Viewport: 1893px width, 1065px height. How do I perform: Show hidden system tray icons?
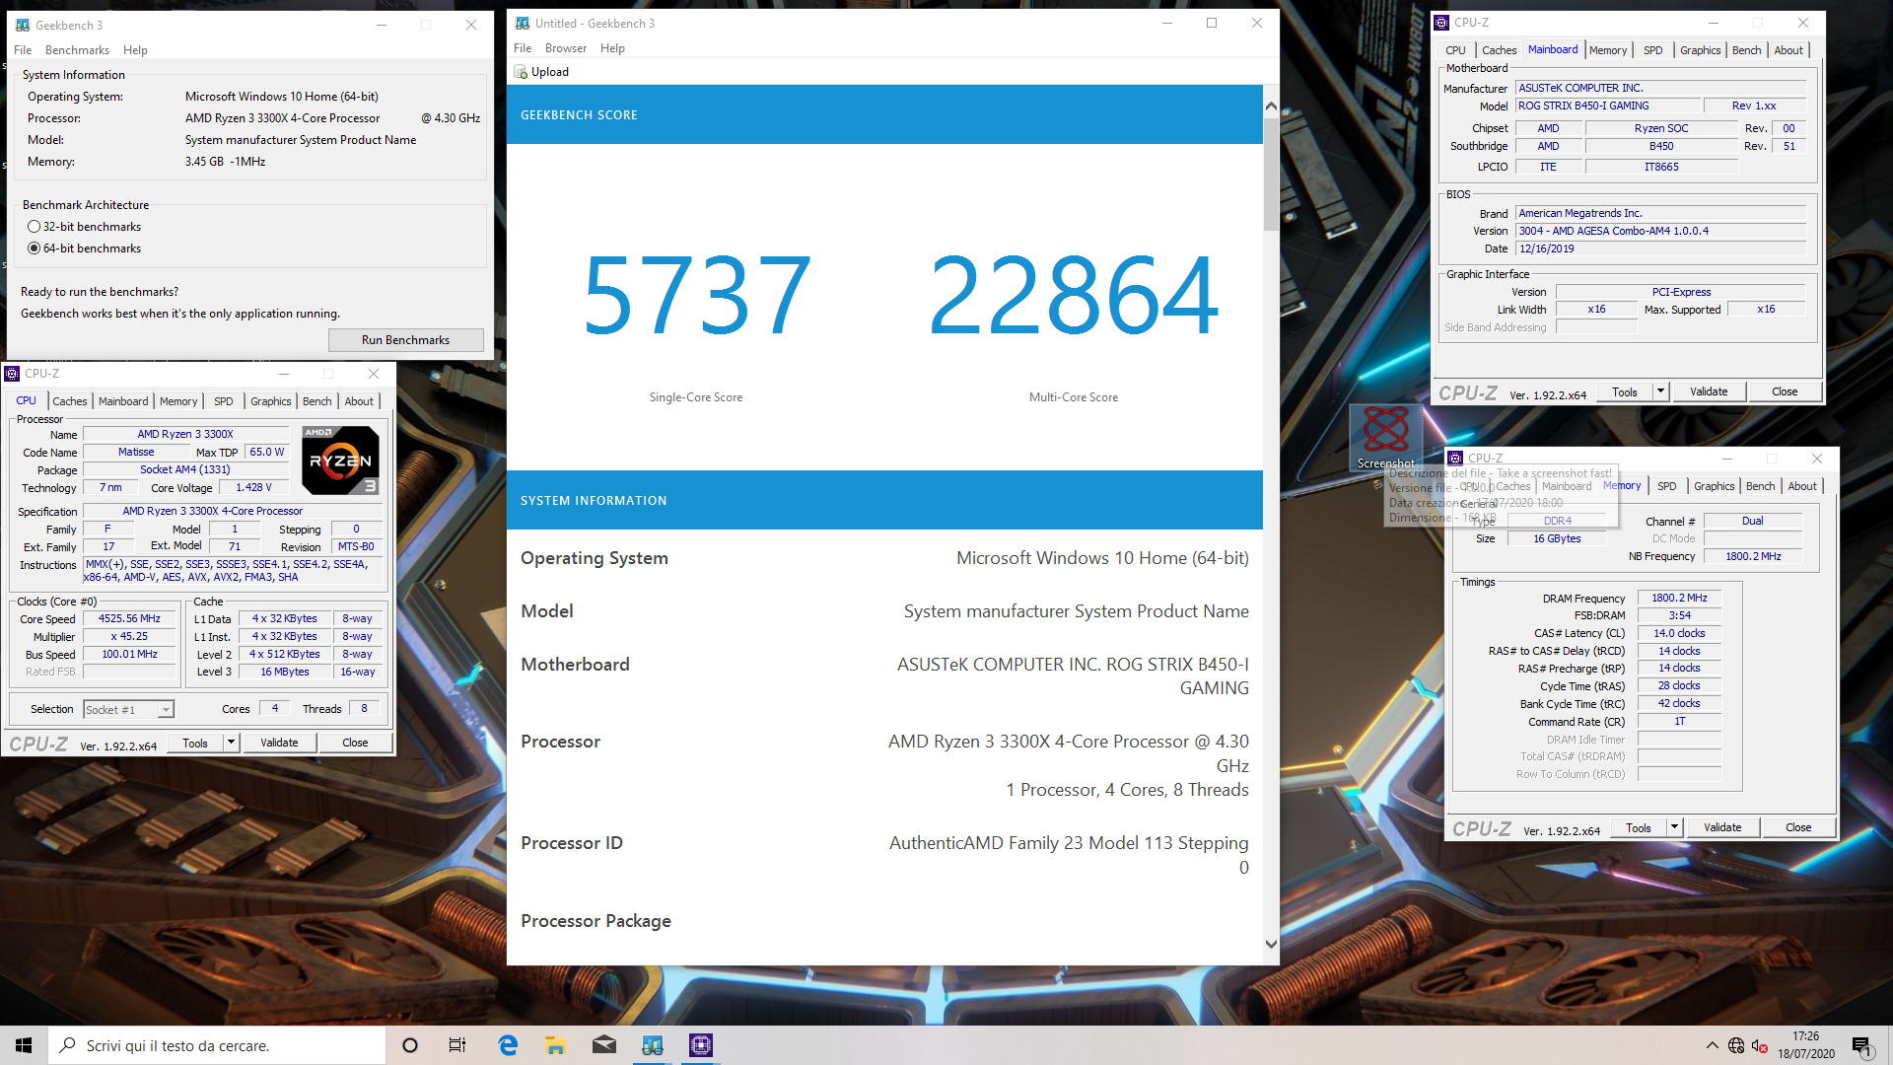tap(1712, 1045)
